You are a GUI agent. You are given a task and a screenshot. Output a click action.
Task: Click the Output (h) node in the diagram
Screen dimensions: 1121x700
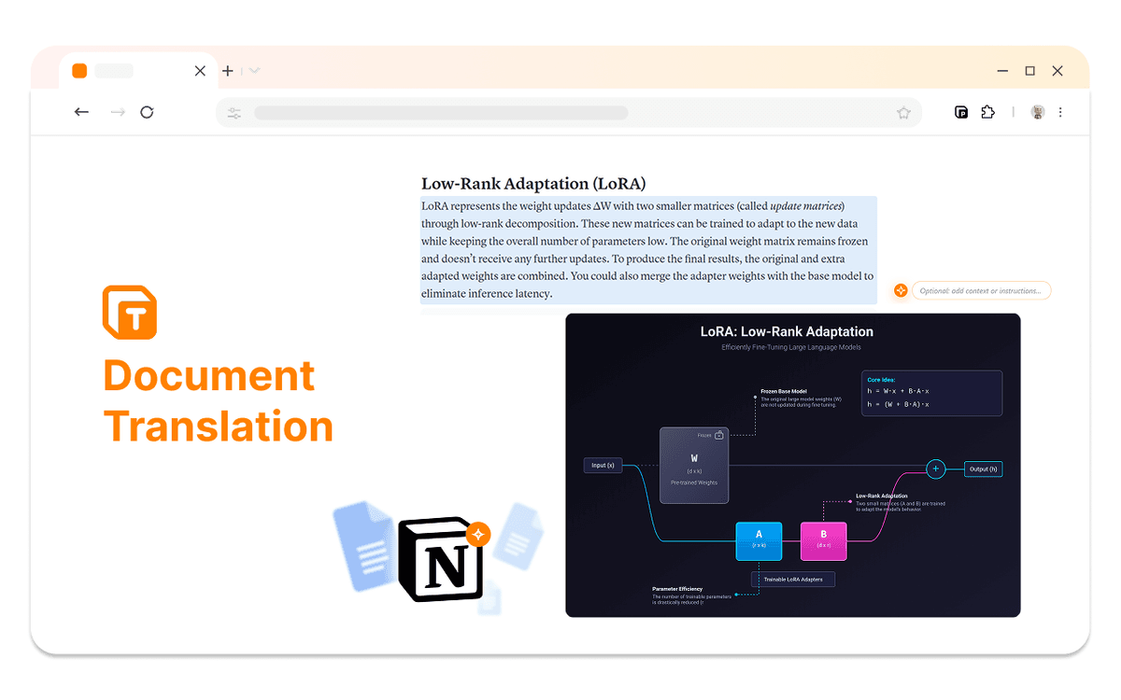(x=983, y=469)
